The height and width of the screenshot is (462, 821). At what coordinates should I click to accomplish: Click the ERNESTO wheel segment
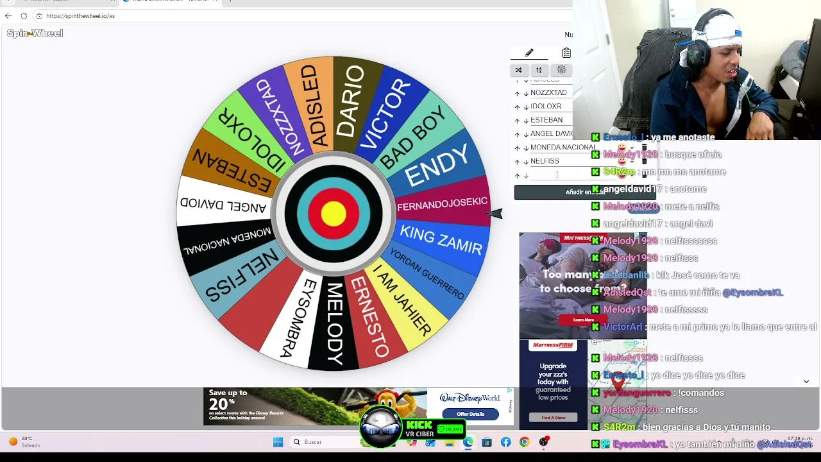[x=371, y=317]
